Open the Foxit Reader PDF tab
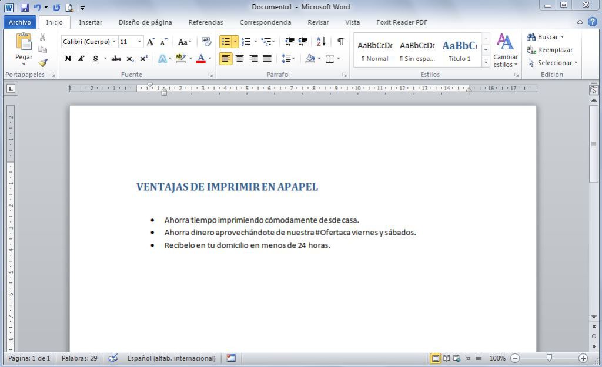Viewport: 602px width, 367px height. pyautogui.click(x=400, y=22)
